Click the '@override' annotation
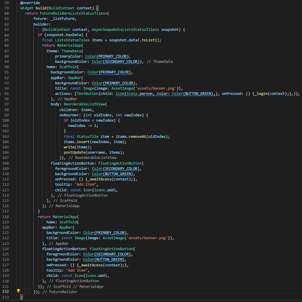The width and height of the screenshot is (302, 302). click(30, 3)
